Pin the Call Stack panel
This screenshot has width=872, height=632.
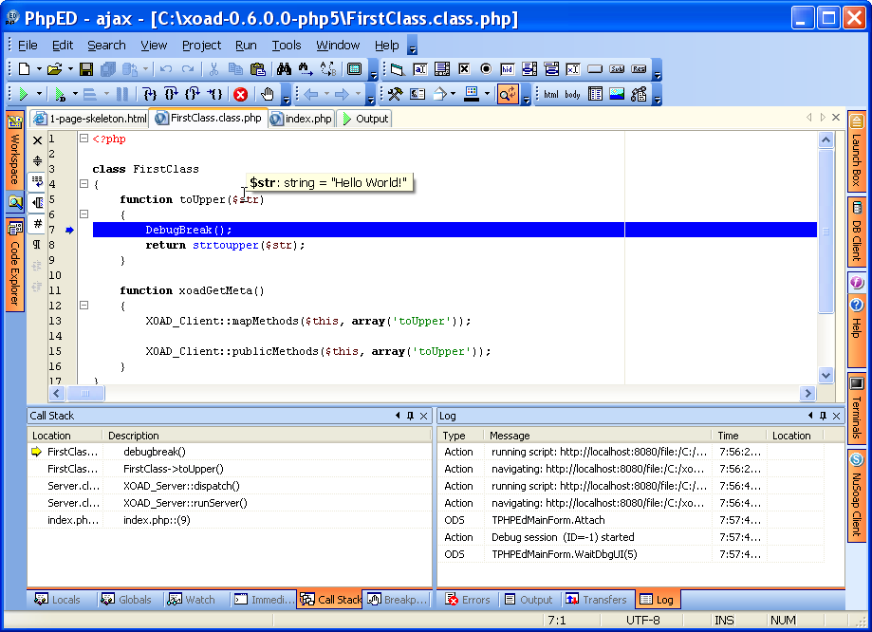click(x=411, y=416)
